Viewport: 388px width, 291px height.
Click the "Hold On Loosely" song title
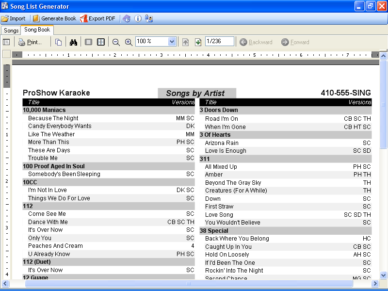coord(227,254)
